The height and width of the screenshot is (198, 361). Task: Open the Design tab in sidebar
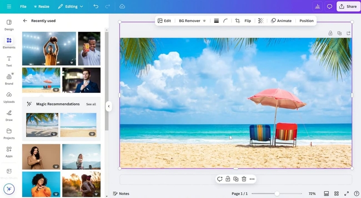pos(9,25)
